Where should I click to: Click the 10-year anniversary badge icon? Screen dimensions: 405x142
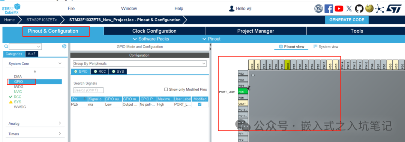(x=318, y=9)
